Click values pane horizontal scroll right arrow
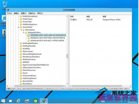This screenshot has width=139, height=104. (131, 86)
